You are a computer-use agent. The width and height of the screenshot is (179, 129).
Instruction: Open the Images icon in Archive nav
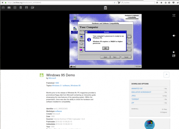pos(32,7)
